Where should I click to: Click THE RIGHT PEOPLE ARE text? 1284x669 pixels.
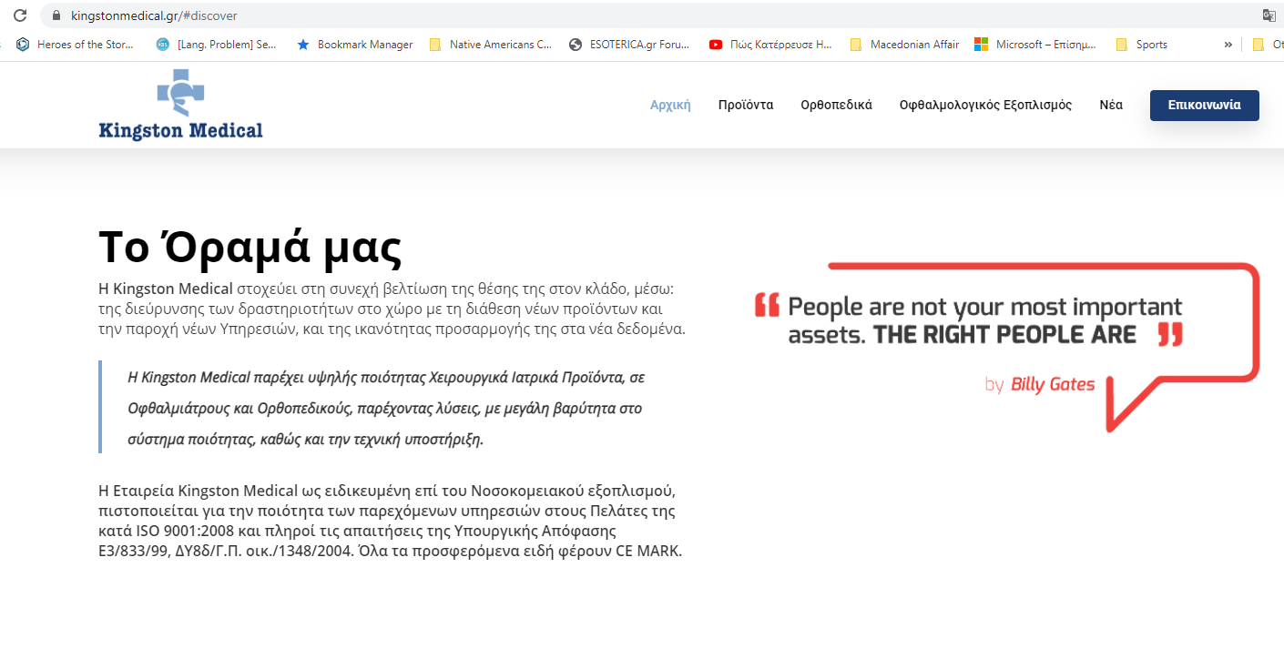point(1004,334)
